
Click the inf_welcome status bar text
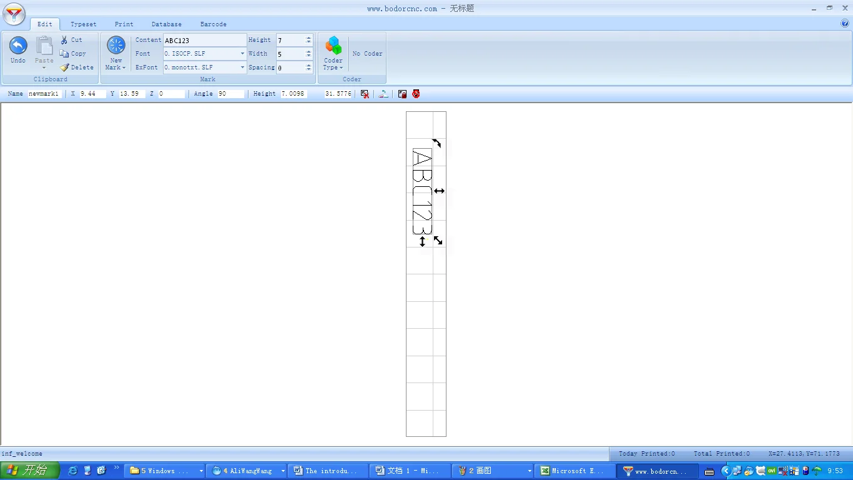click(x=22, y=454)
